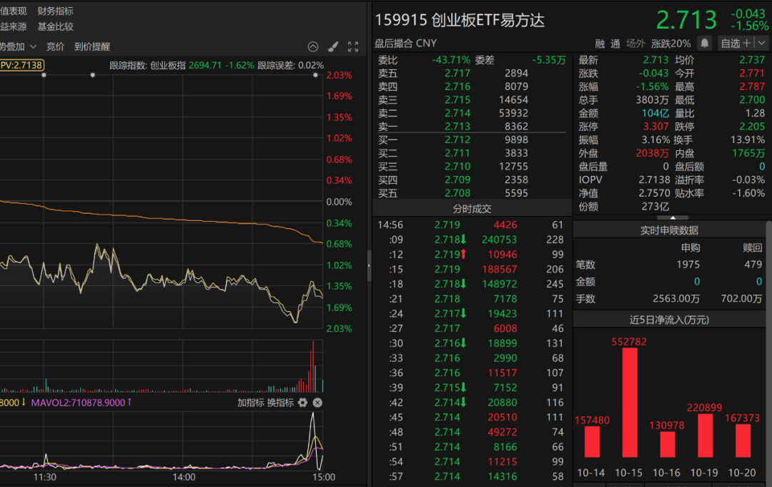772x487 pixels.
Task: Click the 实时申赎数据 section header
Action: coord(670,230)
